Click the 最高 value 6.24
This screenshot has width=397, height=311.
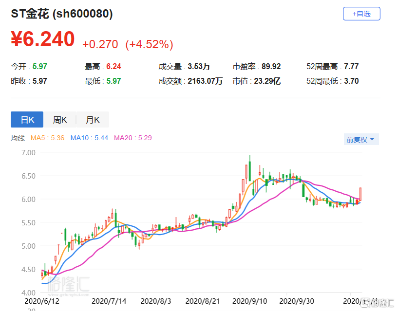pos(113,67)
